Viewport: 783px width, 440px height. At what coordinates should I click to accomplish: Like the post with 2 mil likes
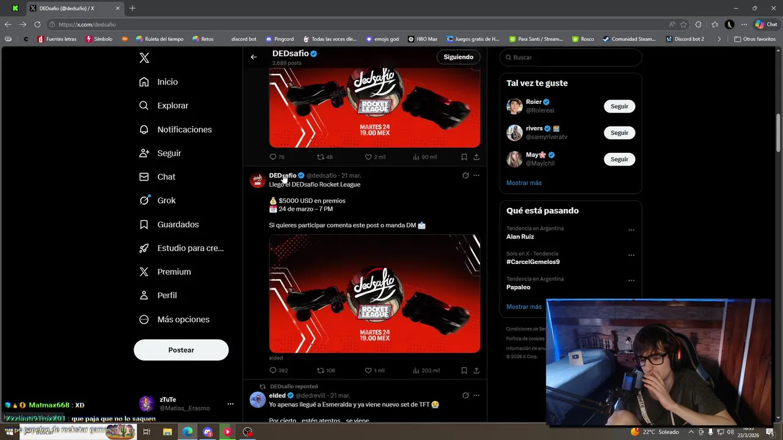coord(368,157)
